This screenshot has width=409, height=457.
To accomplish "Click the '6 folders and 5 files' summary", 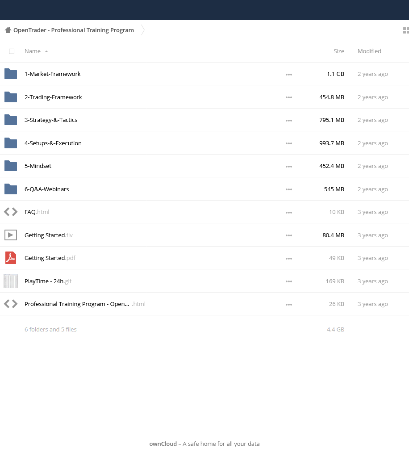I will coord(51,329).
